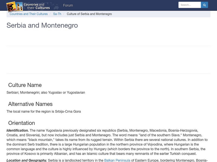Screen dimensions: 217x162
Task: Click the Culture of Serbia and Montenegro breadcrumb
Action: pyautogui.click(x=90, y=14)
